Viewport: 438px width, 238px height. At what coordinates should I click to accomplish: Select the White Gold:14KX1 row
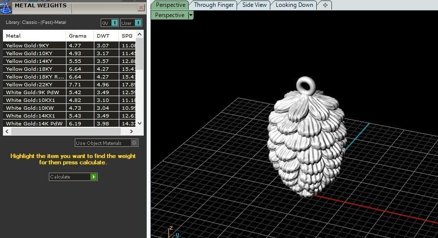point(69,116)
